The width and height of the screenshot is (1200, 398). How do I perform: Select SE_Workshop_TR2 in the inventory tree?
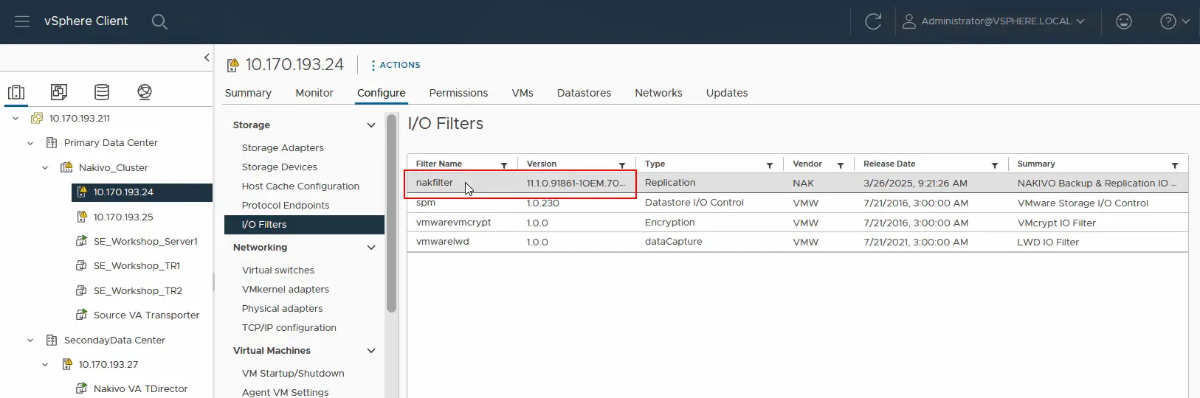(x=138, y=290)
